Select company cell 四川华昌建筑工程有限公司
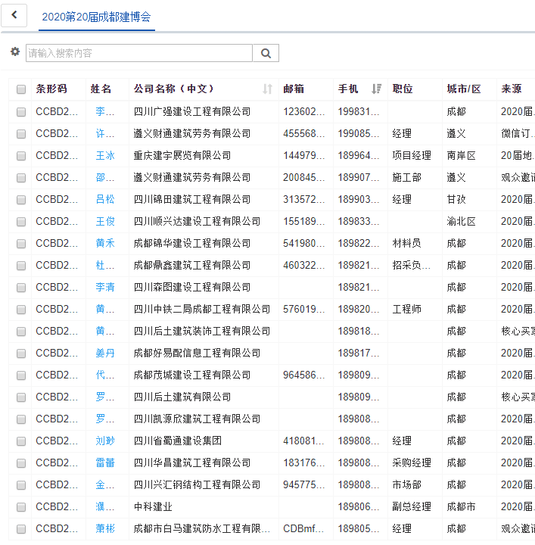 coord(192,462)
